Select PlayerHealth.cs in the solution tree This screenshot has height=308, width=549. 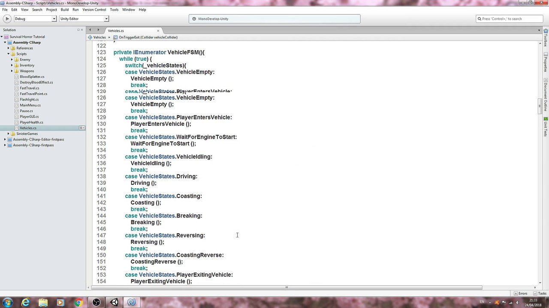[x=31, y=122]
